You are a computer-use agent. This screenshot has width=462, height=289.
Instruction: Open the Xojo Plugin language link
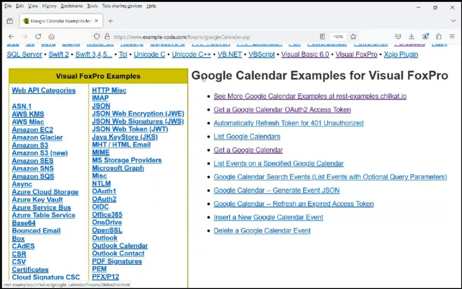point(401,55)
